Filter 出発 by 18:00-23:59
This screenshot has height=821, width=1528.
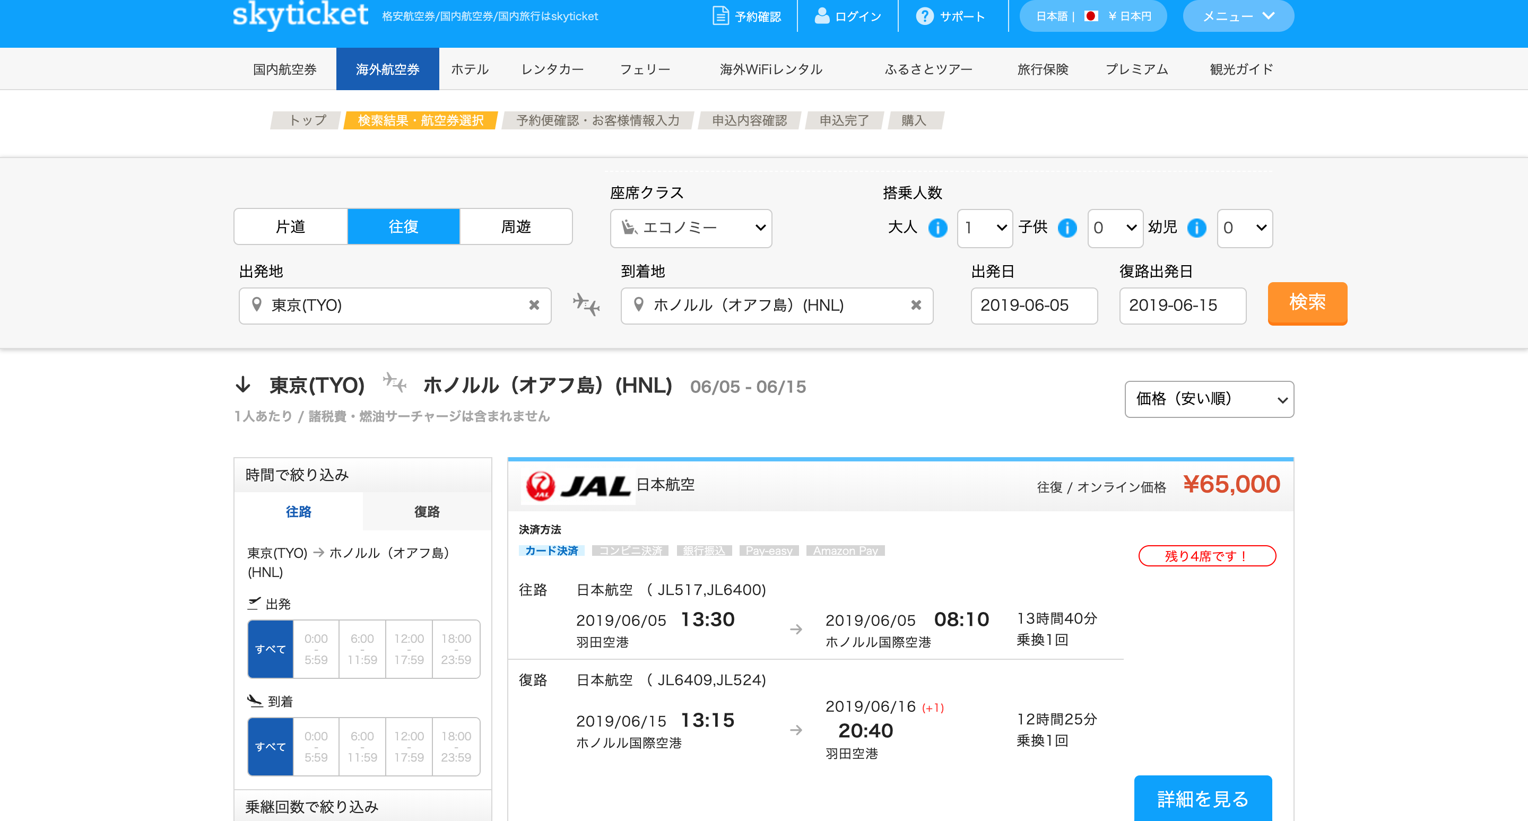tap(456, 649)
